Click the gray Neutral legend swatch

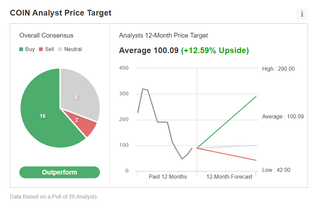(x=60, y=49)
